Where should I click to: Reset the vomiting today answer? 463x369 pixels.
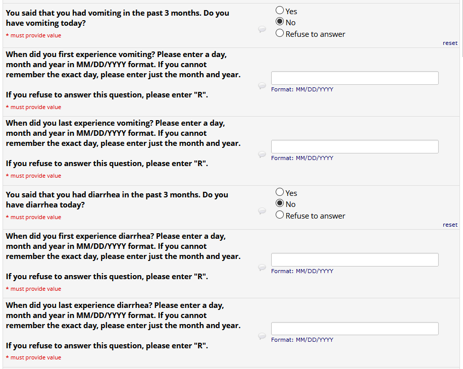pos(450,43)
